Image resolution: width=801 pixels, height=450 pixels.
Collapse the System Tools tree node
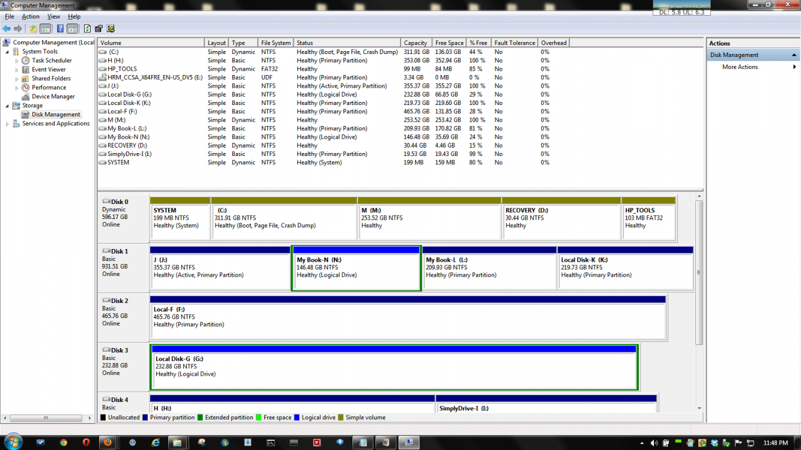[x=7, y=52]
